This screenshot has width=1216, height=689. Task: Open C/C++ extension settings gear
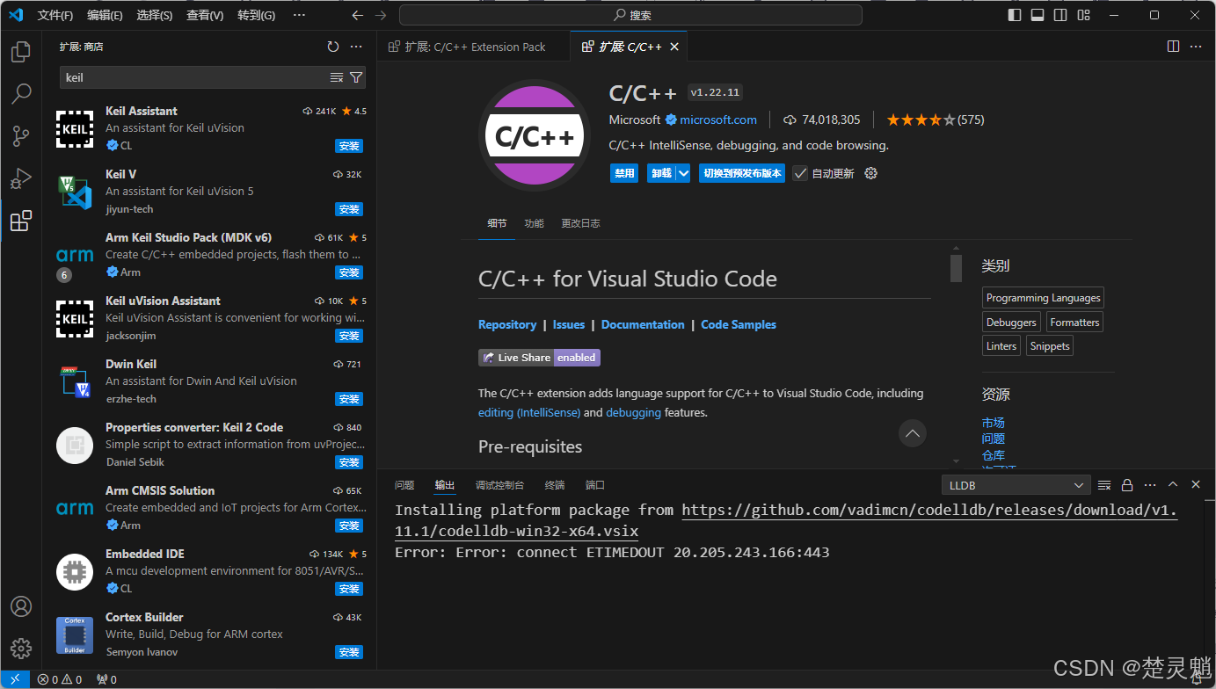(871, 173)
